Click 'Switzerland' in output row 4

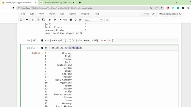(x=64, y=65)
